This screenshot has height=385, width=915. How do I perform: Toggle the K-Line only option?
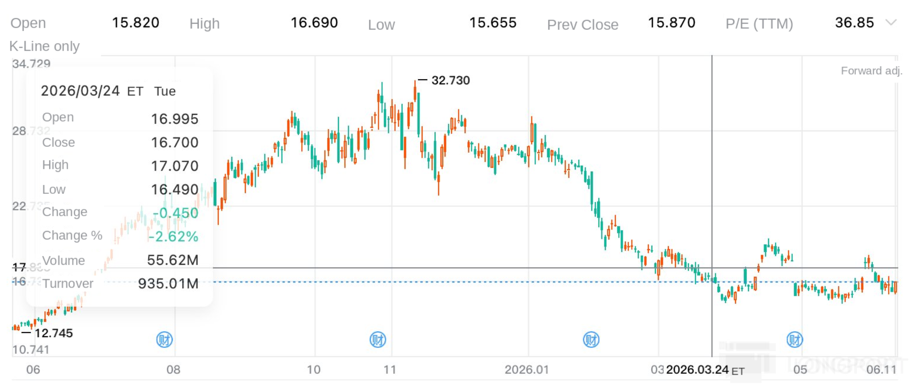pos(44,46)
